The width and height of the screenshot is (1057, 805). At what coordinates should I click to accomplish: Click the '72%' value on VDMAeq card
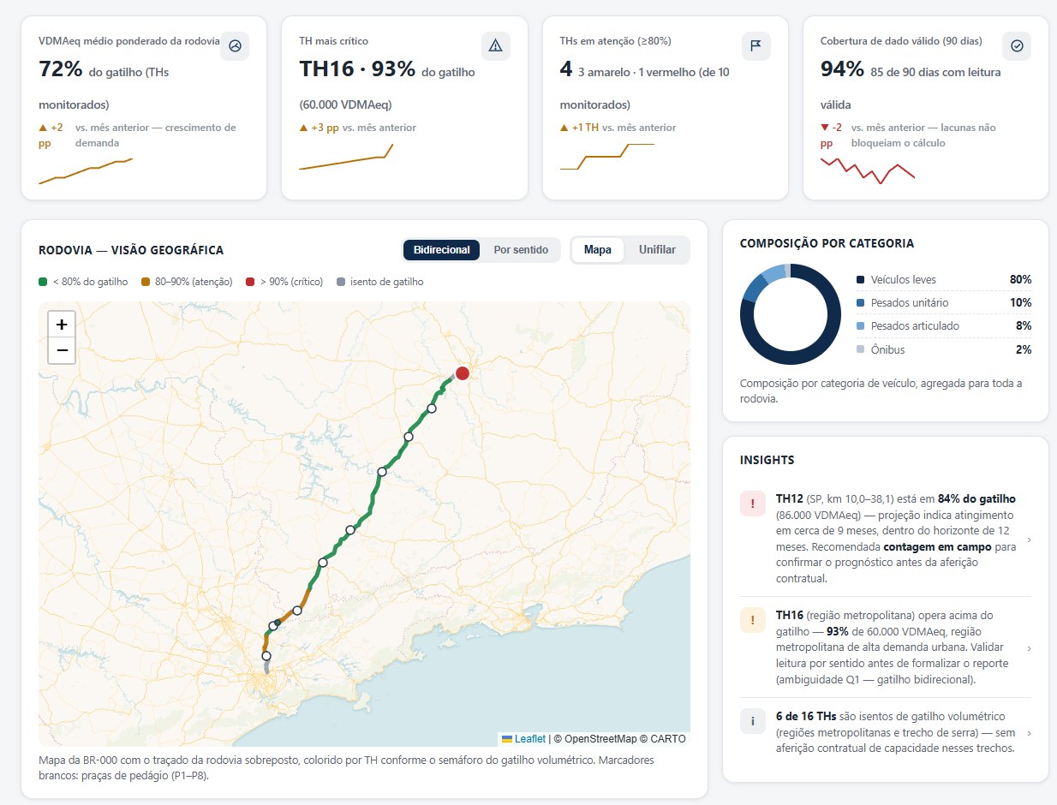tap(60, 69)
